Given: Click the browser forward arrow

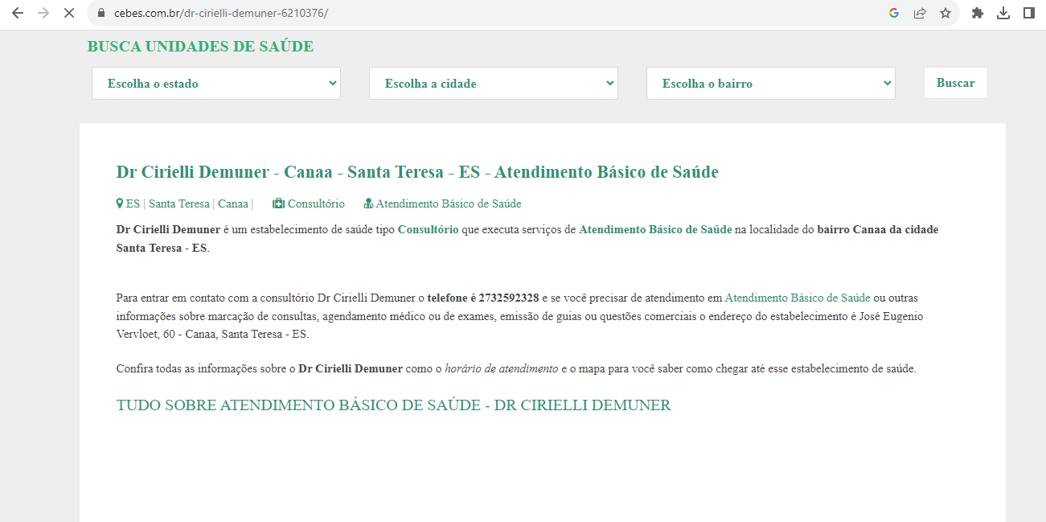Looking at the screenshot, I should tap(43, 13).
